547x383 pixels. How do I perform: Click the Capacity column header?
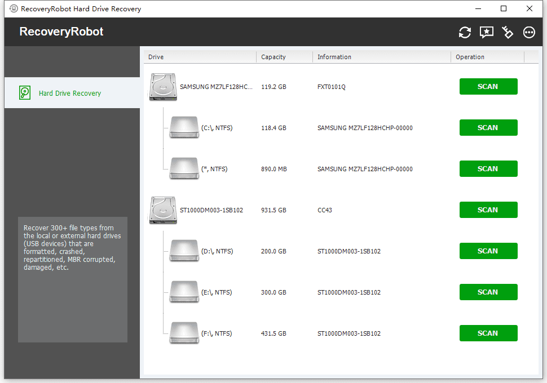[x=273, y=57]
